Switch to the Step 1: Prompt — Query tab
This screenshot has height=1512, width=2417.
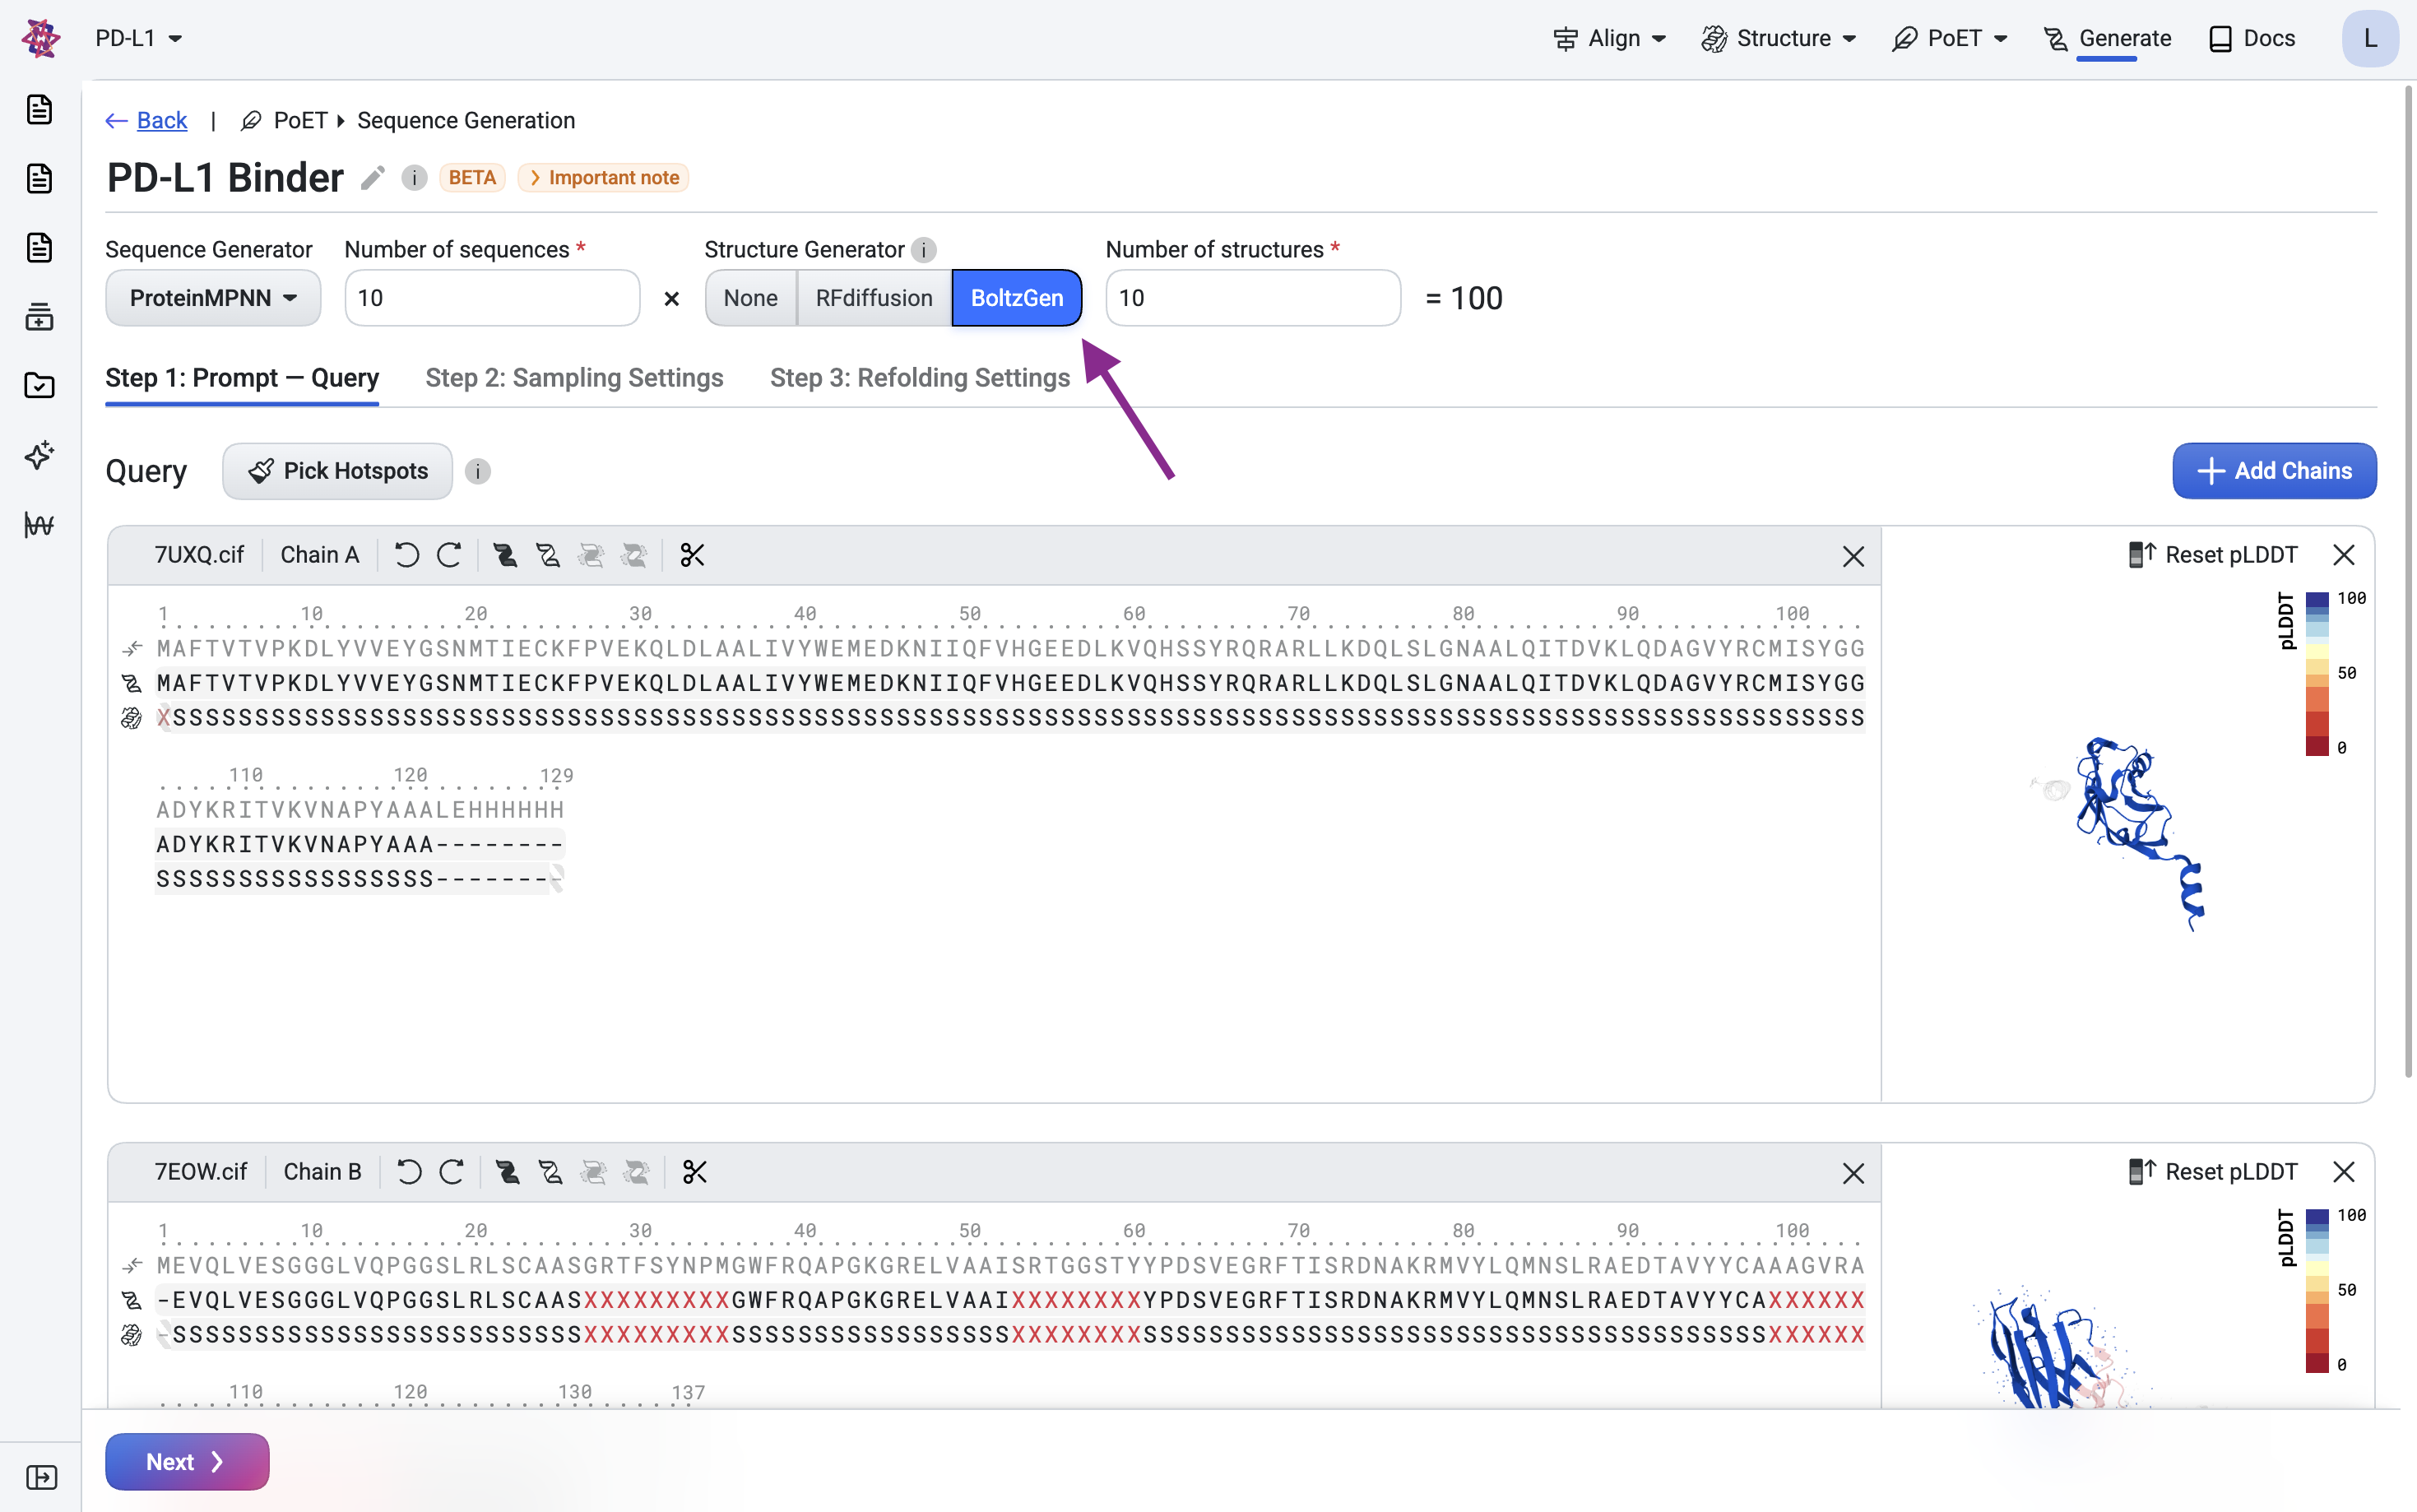242,378
